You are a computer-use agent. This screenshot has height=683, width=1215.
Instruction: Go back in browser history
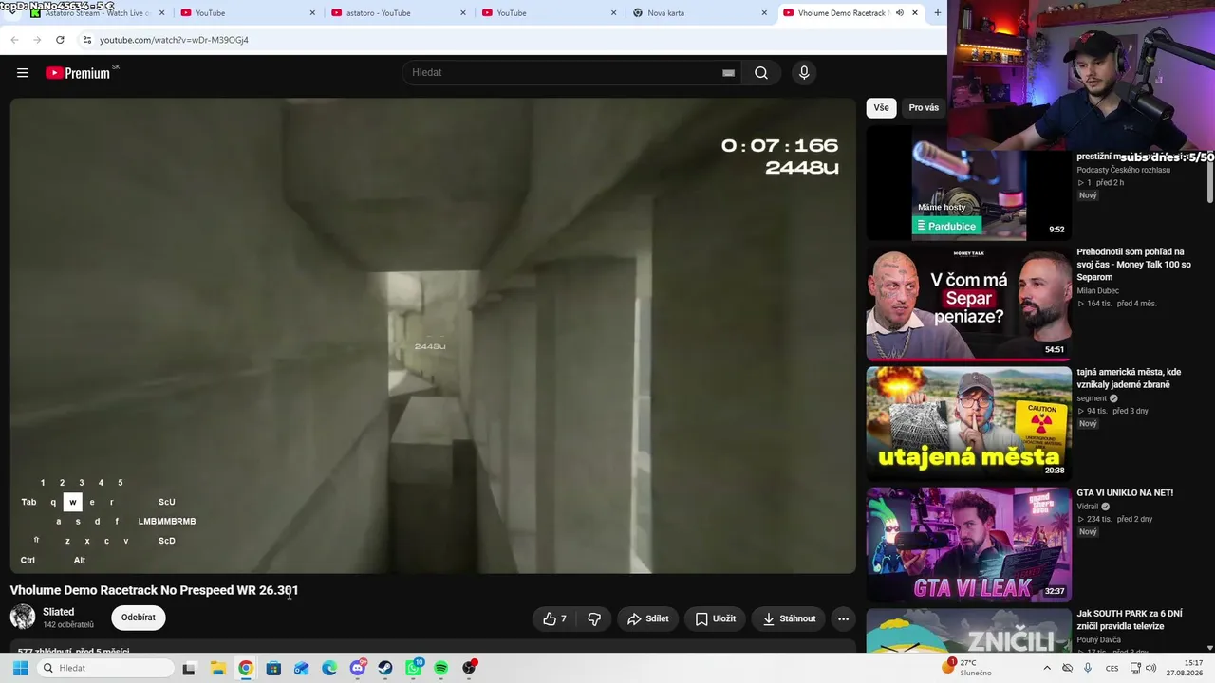tap(14, 40)
